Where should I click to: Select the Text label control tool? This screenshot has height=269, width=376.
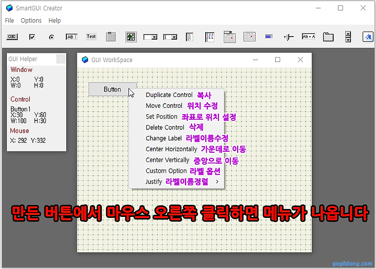[x=91, y=36]
